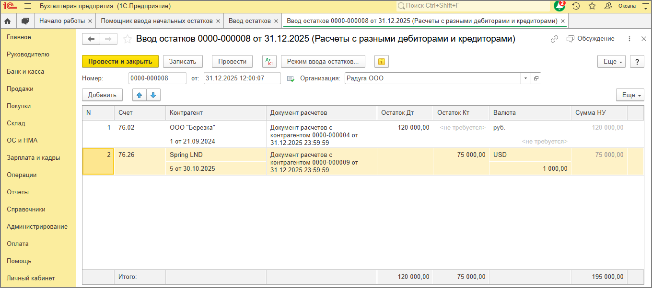Open Покупки section
This screenshot has width=652, height=288.
[x=19, y=106]
